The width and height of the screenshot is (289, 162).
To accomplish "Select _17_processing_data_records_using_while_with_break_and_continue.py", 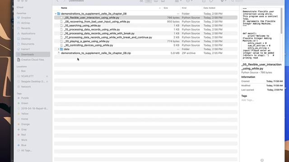I will click(x=146, y=37).
